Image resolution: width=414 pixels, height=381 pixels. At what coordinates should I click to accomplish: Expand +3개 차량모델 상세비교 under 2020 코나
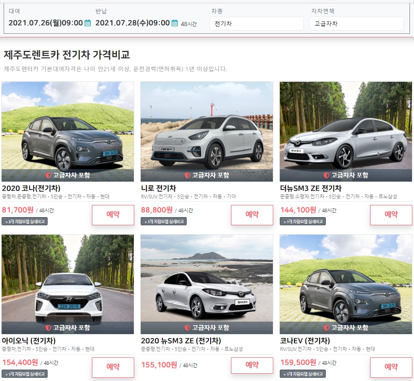tap(25, 221)
